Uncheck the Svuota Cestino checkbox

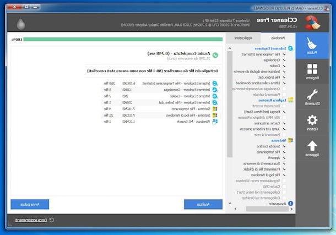(284, 146)
